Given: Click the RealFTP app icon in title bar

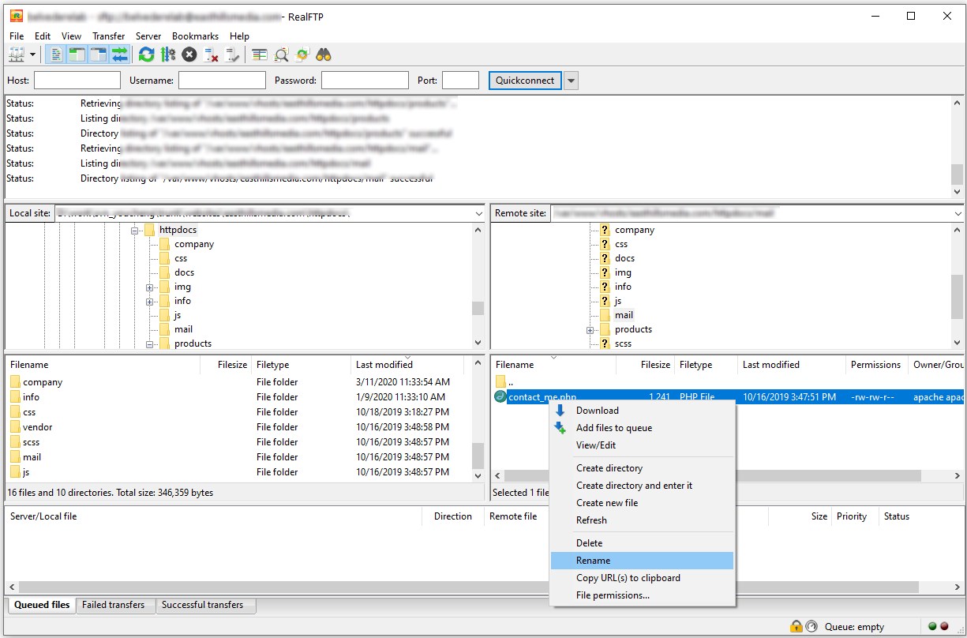Looking at the screenshot, I should [16, 16].
